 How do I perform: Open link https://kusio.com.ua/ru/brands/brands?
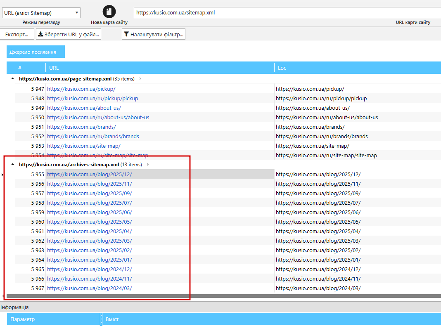(93, 136)
